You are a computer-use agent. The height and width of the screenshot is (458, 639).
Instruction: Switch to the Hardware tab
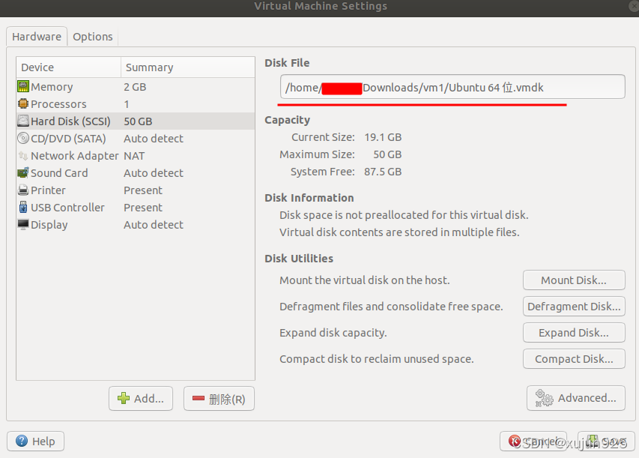click(x=37, y=36)
